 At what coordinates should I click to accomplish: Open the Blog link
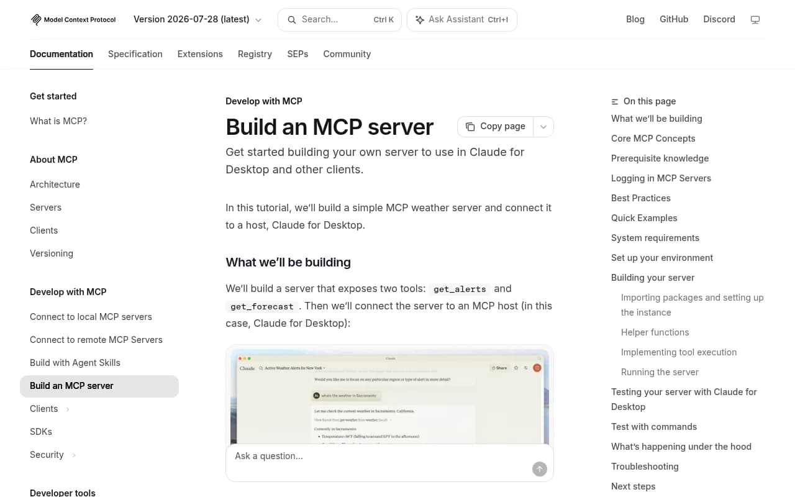point(635,19)
